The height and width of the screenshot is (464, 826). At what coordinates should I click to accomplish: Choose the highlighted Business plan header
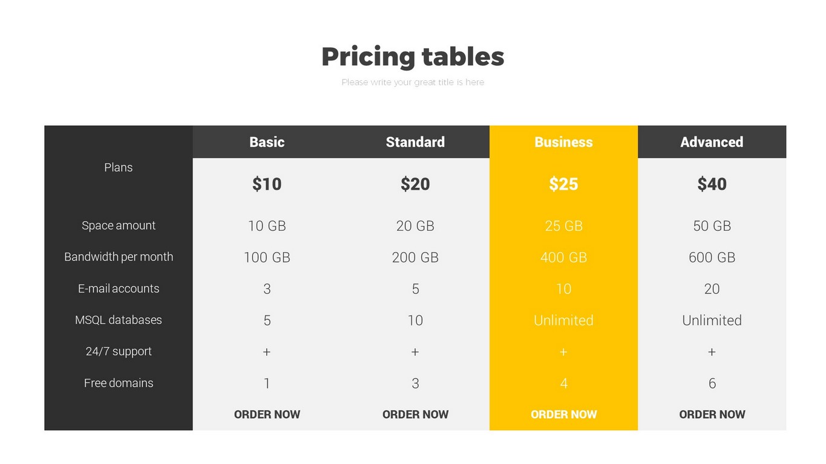(563, 142)
